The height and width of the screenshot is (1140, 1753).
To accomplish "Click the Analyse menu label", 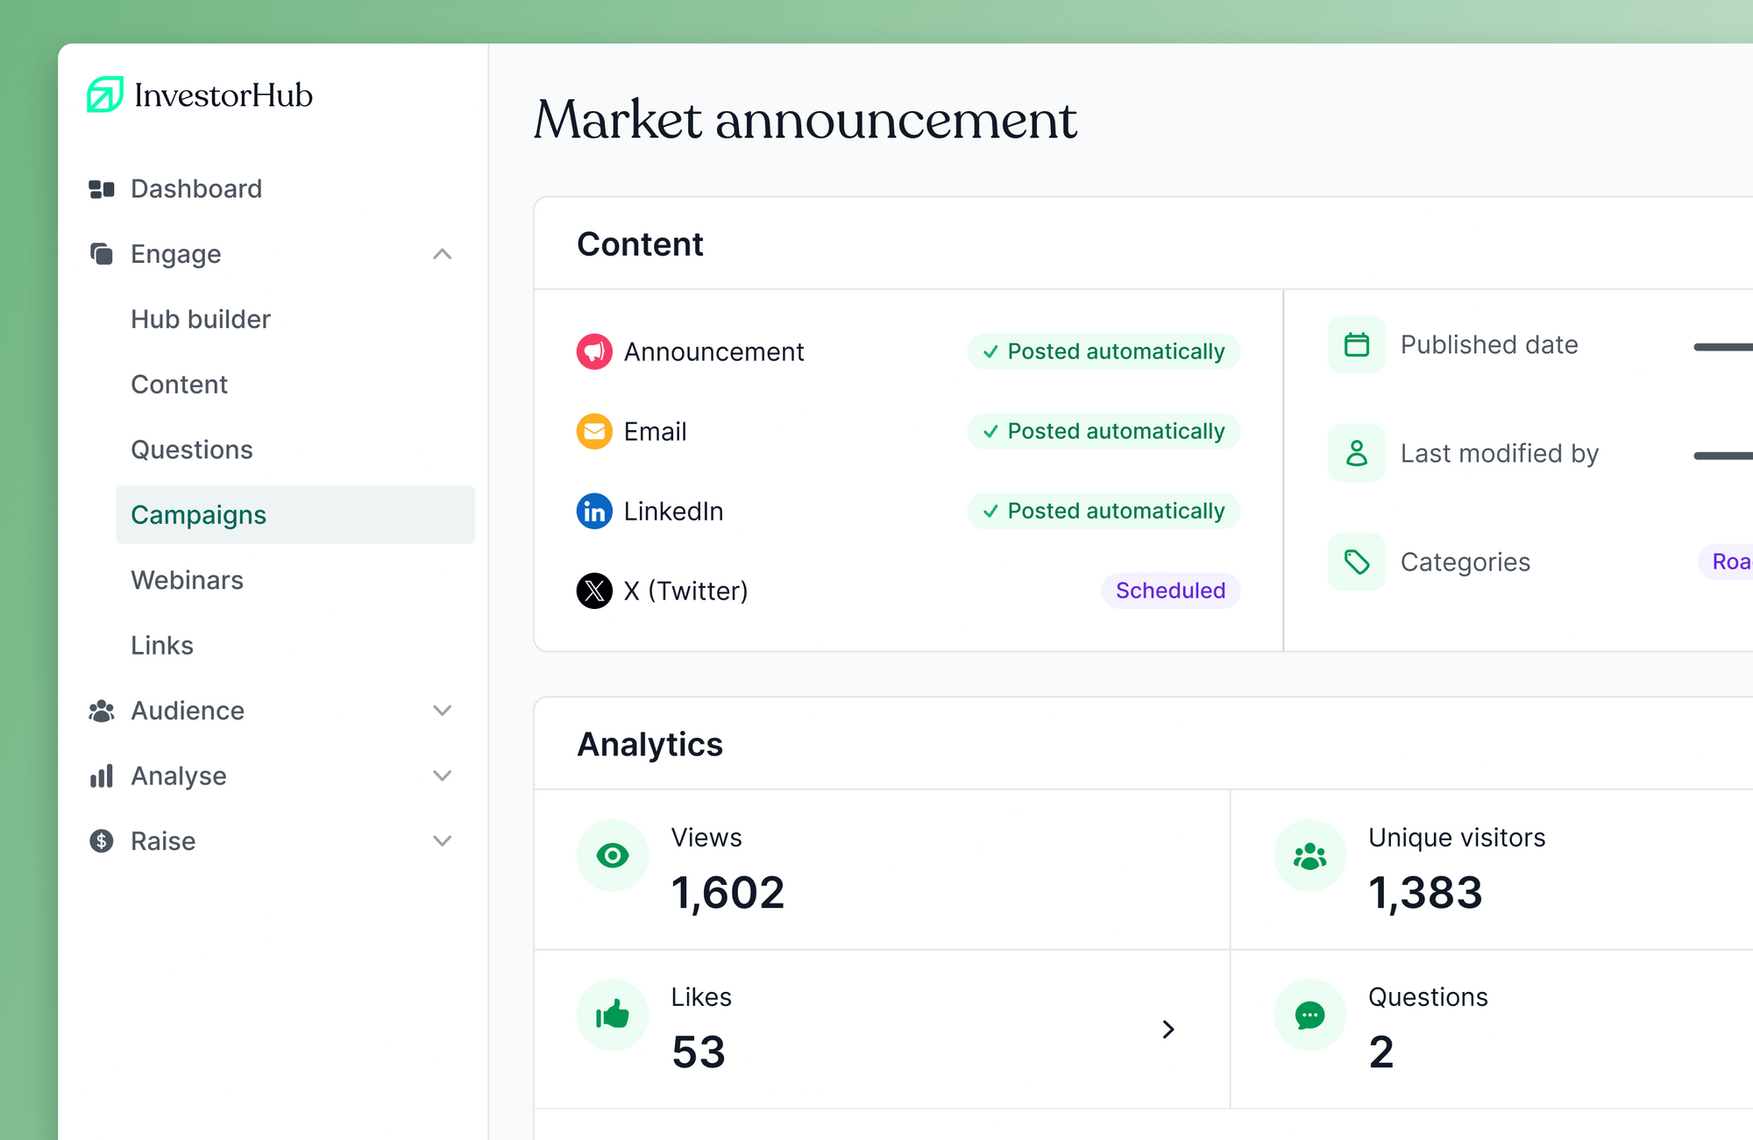I will click(179, 776).
